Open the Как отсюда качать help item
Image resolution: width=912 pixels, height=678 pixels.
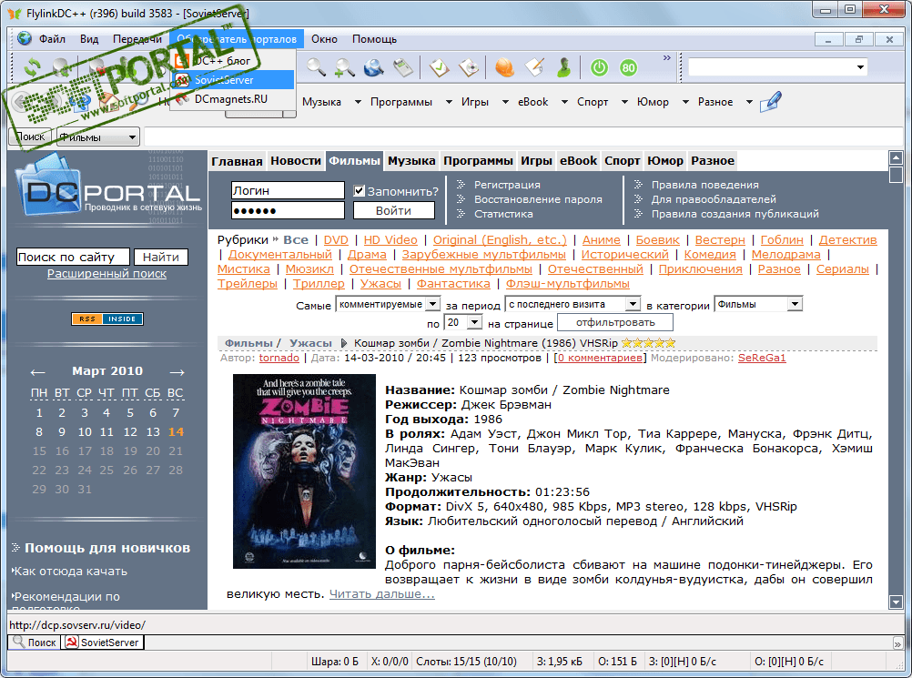click(x=70, y=571)
